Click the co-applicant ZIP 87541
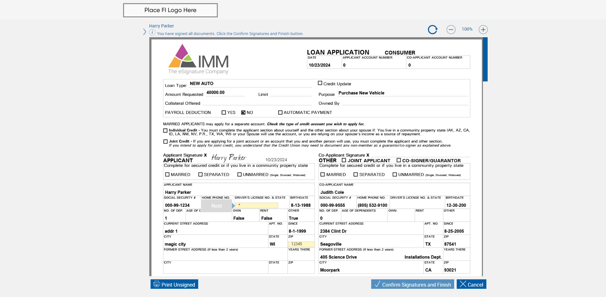Image resolution: width=606 pixels, height=297 pixels. click(450, 244)
